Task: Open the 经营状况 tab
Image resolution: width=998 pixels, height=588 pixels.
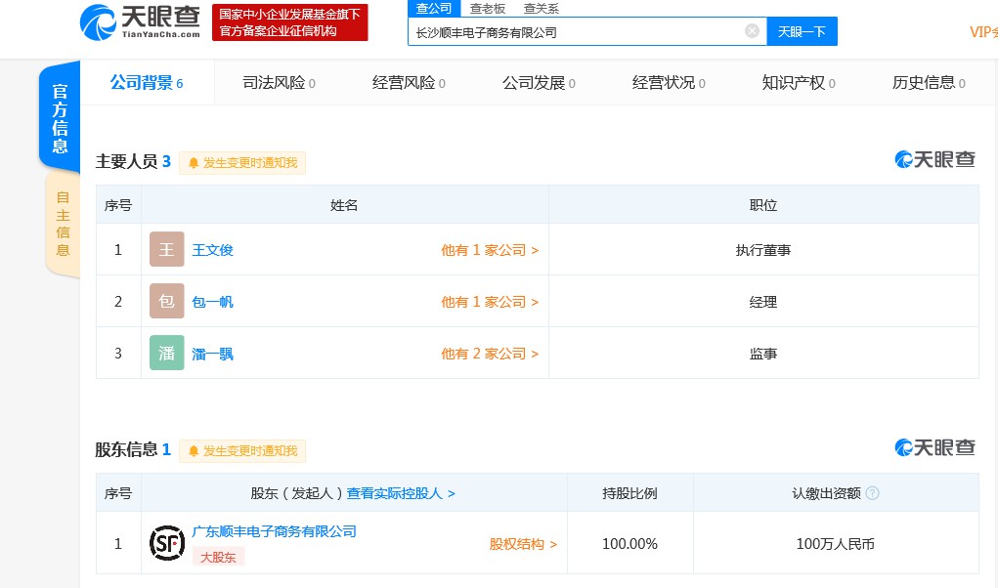Action: tap(669, 83)
